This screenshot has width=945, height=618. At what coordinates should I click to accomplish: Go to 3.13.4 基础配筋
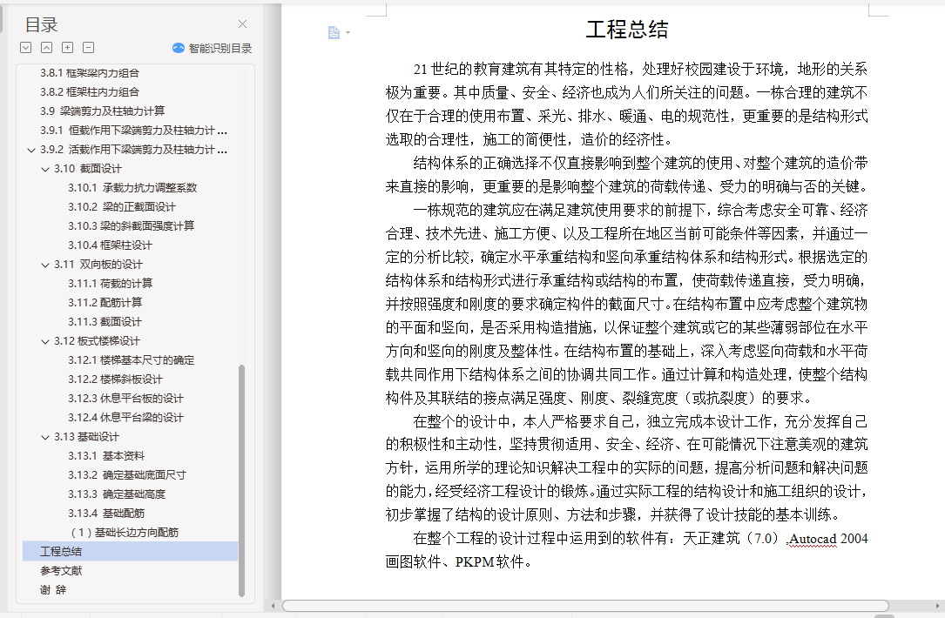pos(106,514)
